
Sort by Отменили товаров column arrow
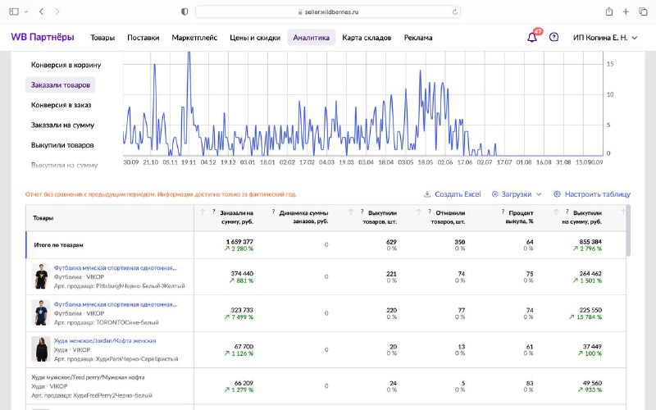click(418, 212)
